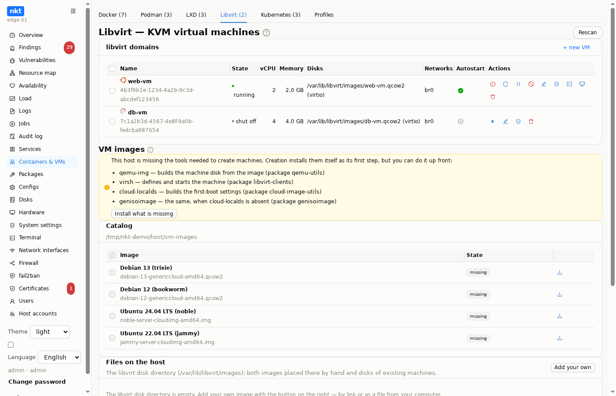The width and height of the screenshot is (616, 396).
Task: Switch to the Docker (7) tab
Action: [113, 15]
